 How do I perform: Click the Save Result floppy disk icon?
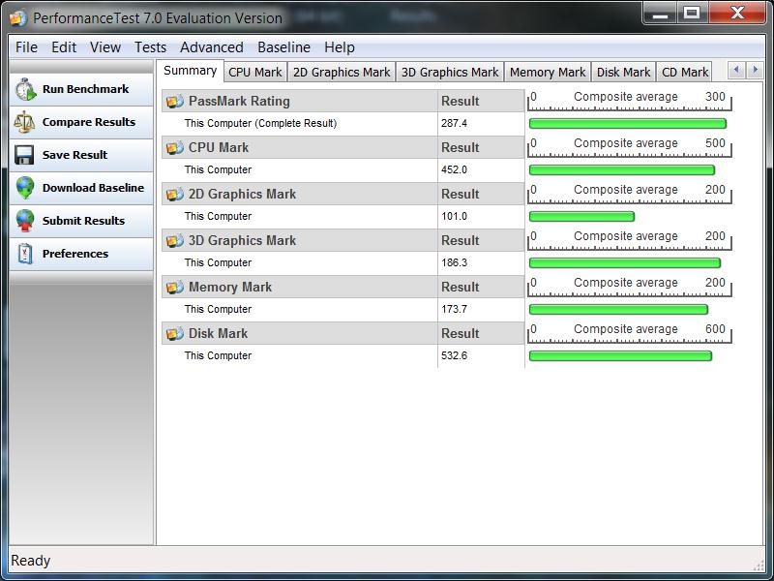click(25, 155)
